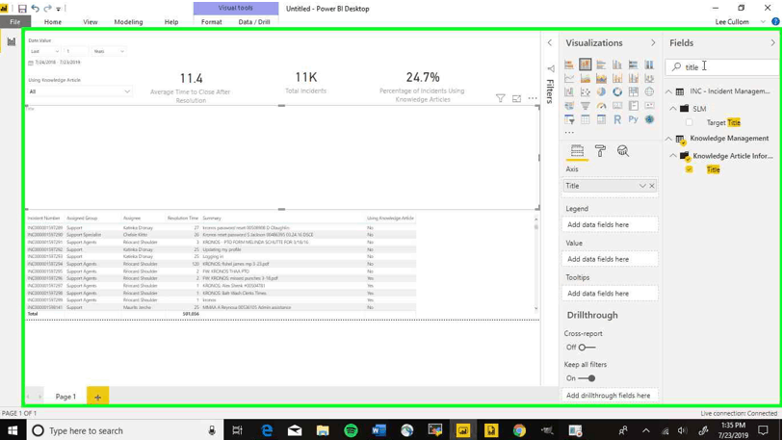The width and height of the screenshot is (783, 440).
Task: Select the Stacked bar chart visualization
Action: pos(569,65)
